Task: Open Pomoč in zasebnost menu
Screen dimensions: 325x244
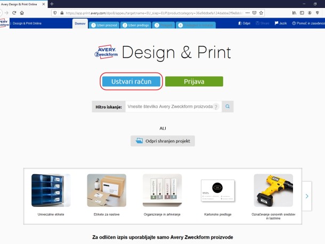Action: click(308, 23)
